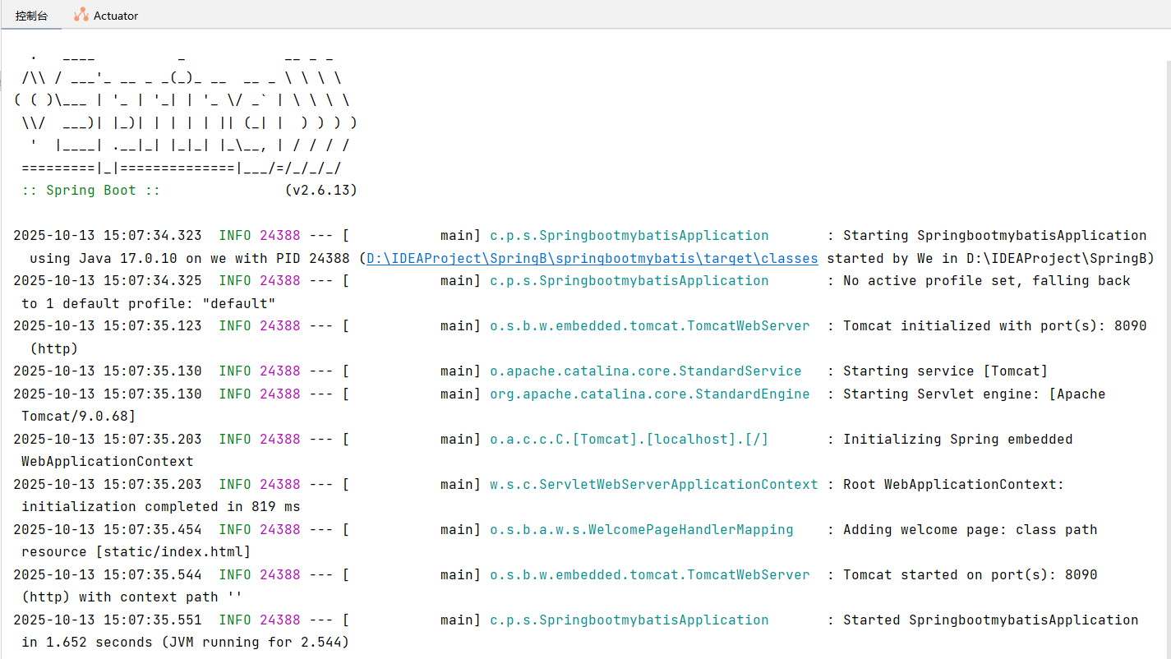
Task: Click logger o.s.b.a.w.s.WelcomePageHandlerMapping
Action: pos(642,529)
